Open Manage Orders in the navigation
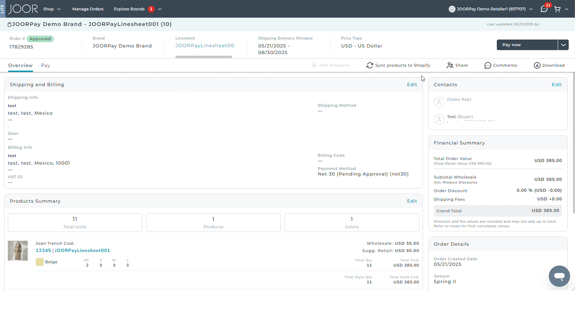The width and height of the screenshot is (575, 323). [x=88, y=9]
